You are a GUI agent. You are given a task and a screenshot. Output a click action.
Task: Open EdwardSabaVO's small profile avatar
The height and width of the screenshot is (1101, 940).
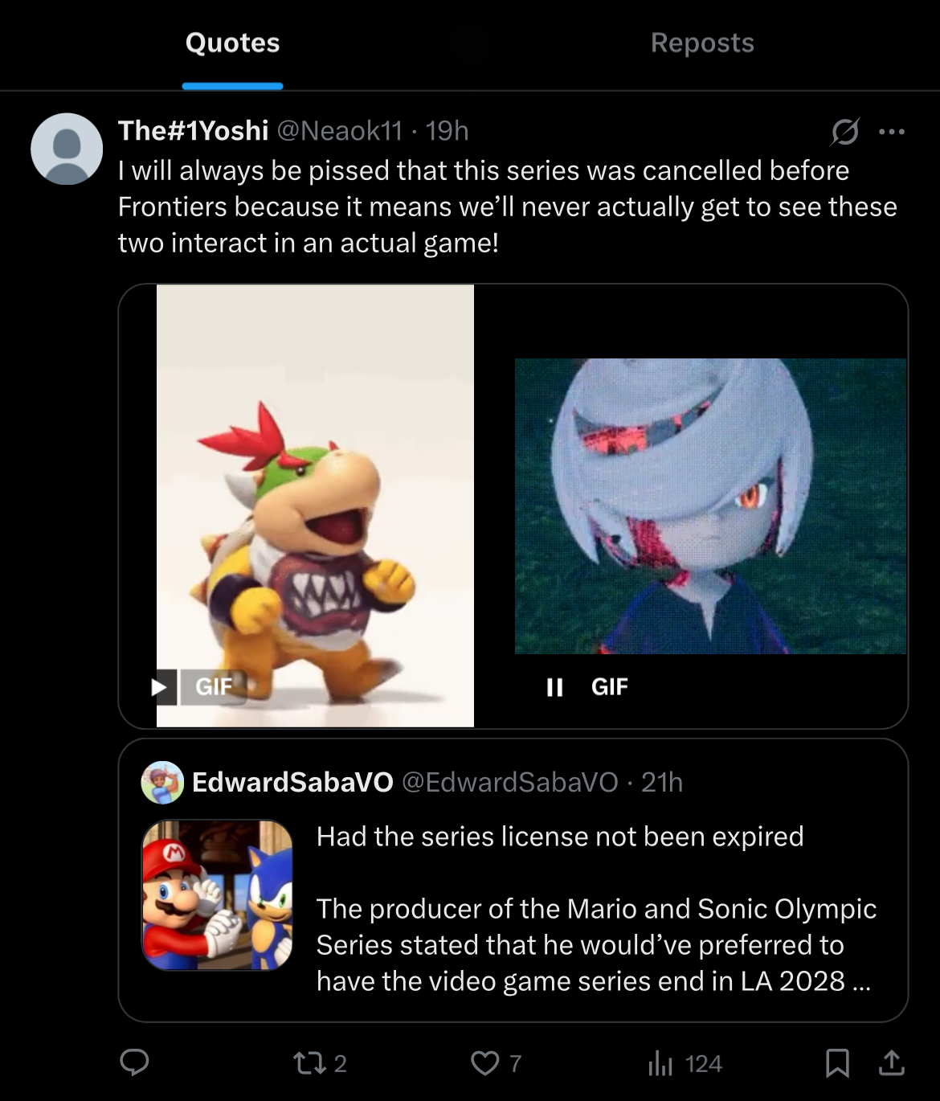coord(162,782)
